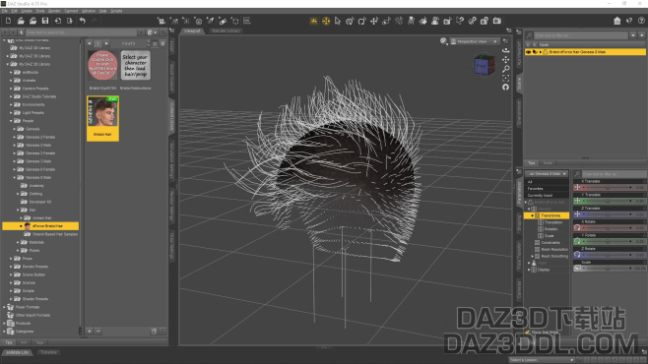Image resolution: width=648 pixels, height=364 pixels.
Task: Open the Perspective View dropdown
Action: [x=474, y=41]
